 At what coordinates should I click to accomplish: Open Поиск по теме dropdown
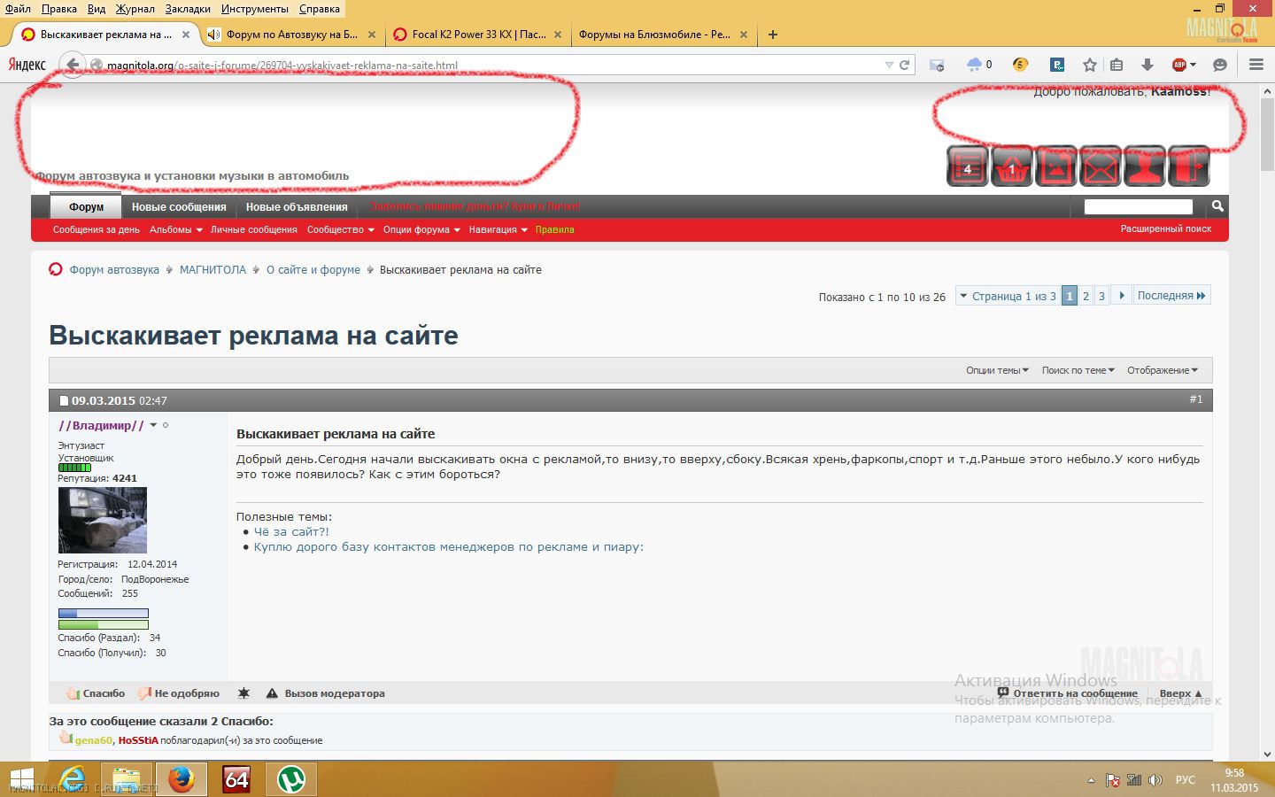click(1078, 370)
